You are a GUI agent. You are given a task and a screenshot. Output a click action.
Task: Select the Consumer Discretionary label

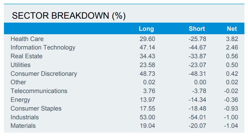(44, 74)
